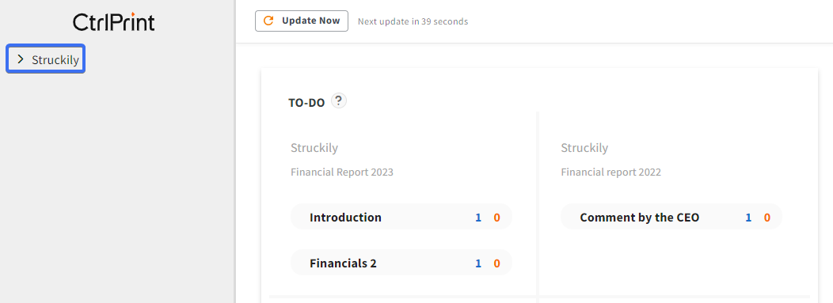Click the CtrlPrint logo
The height and width of the screenshot is (303, 833).
(x=114, y=22)
